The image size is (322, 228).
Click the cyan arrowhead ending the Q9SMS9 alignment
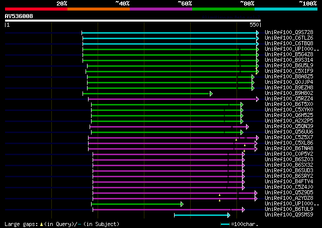point(229,215)
